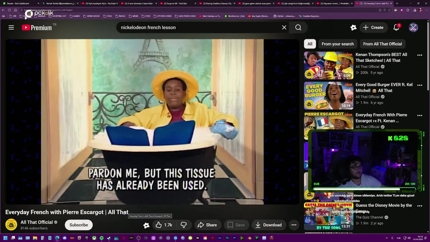430x242 pixels.
Task: Select the 'All' filter chip
Action: point(310,44)
